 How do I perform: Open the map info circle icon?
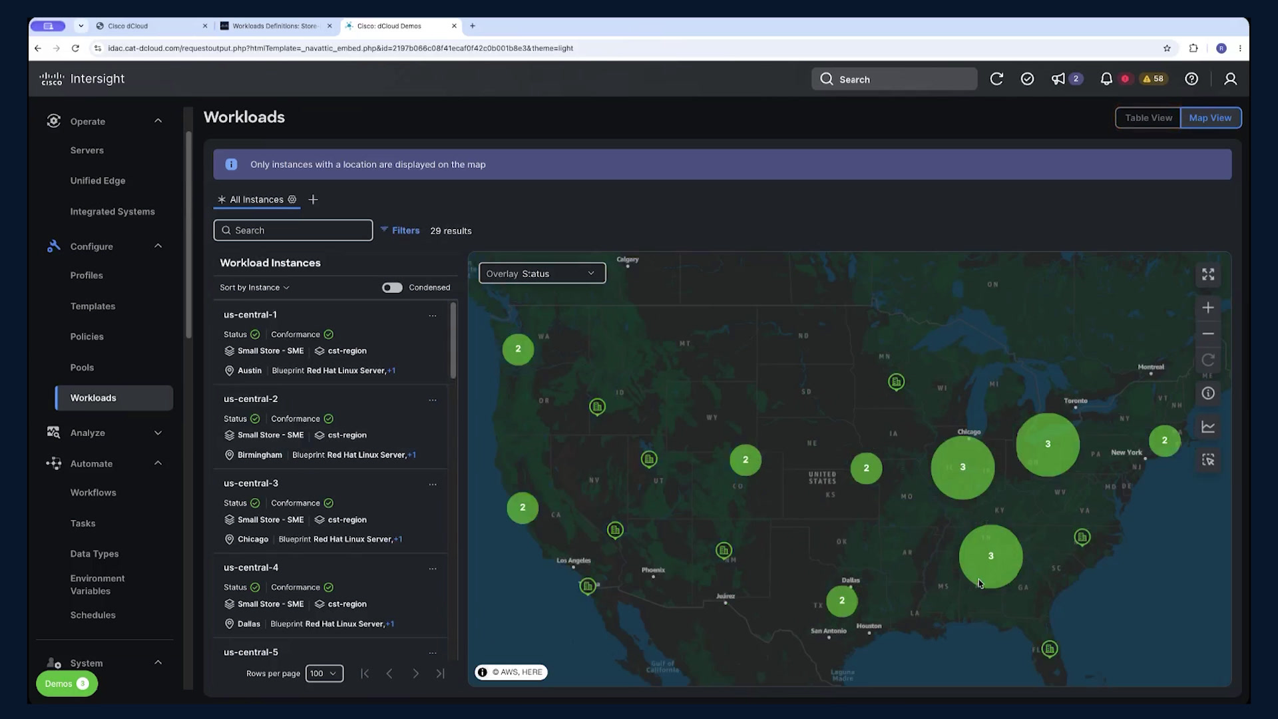pos(1208,393)
